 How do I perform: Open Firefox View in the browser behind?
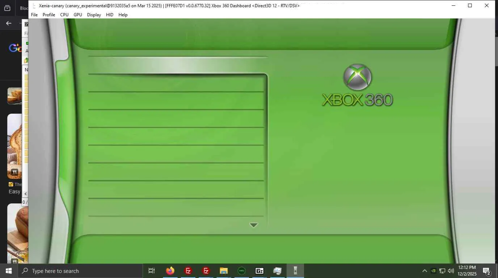point(7,8)
